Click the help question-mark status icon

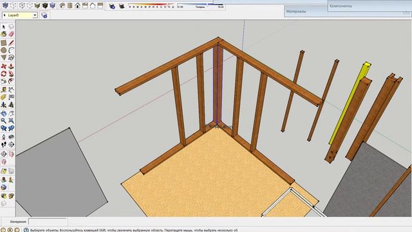click(26, 230)
